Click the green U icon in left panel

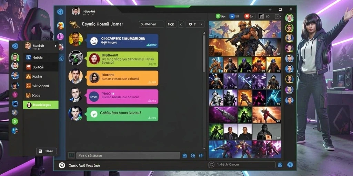click(x=15, y=121)
